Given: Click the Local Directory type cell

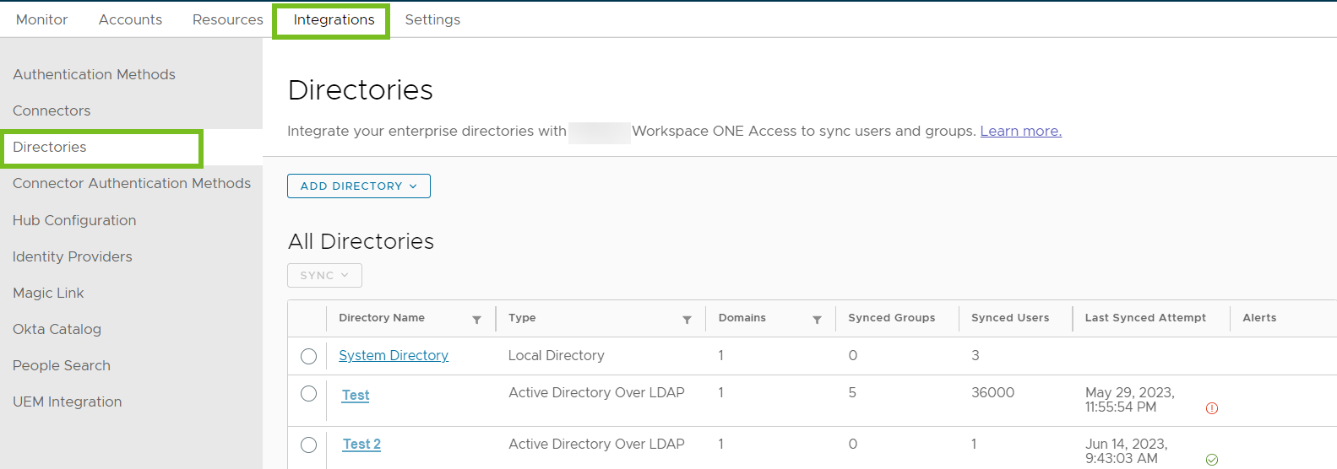Looking at the screenshot, I should click(x=557, y=355).
